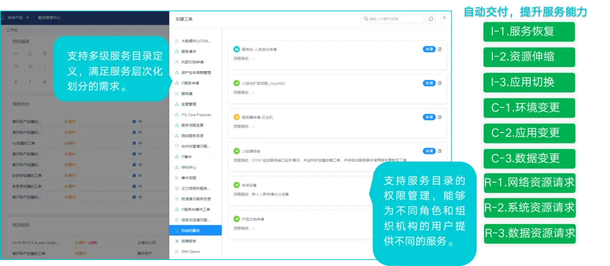
Task: Open the 申领设备 service card title
Action: tap(249, 185)
